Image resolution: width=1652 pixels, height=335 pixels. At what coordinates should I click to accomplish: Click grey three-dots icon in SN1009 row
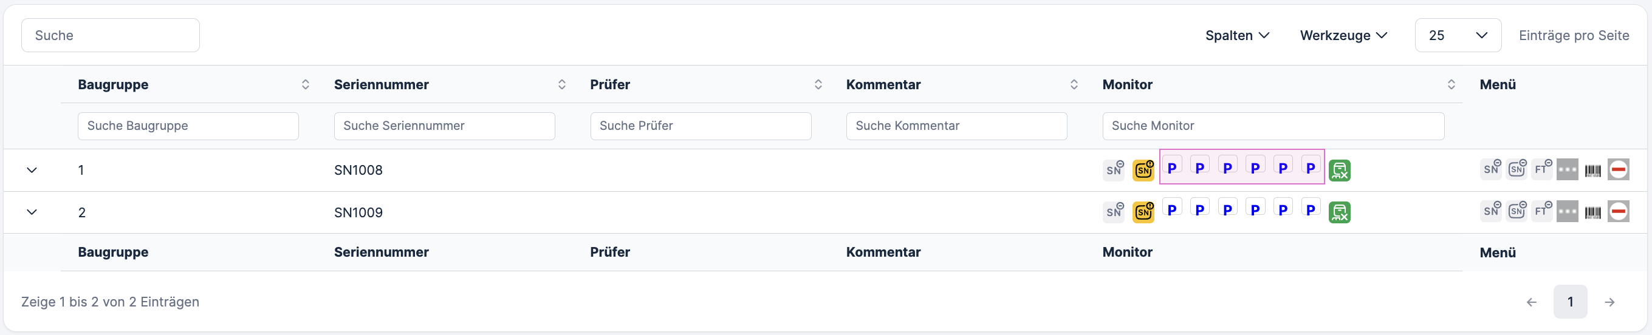pos(1567,211)
